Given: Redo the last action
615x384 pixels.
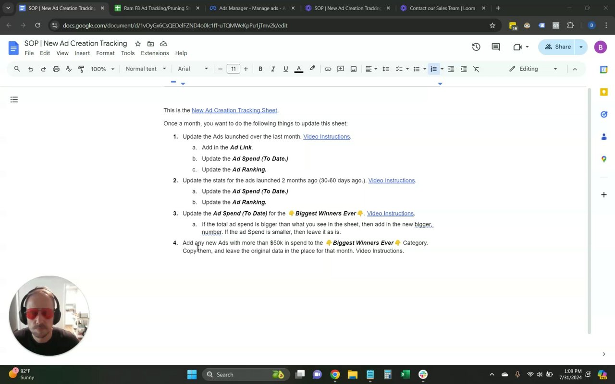Looking at the screenshot, I should coord(43,69).
